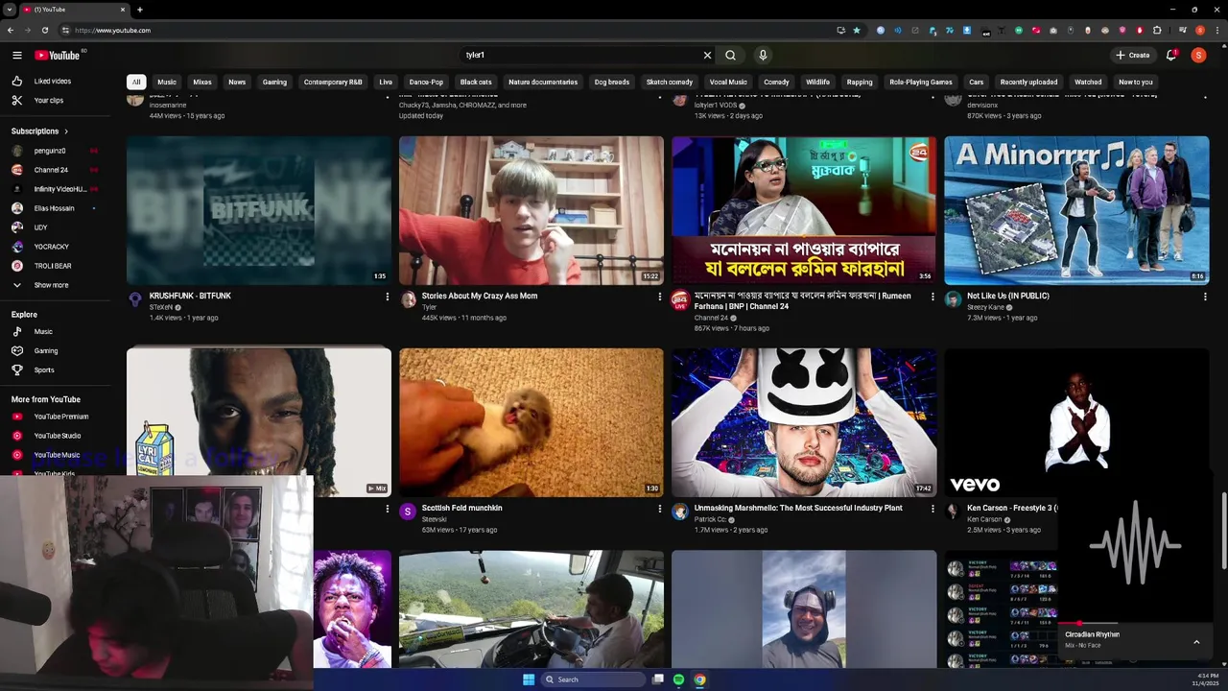
Task: Play Not Like Us (IN PUBLIC) thumbnail
Action: pos(1076,210)
